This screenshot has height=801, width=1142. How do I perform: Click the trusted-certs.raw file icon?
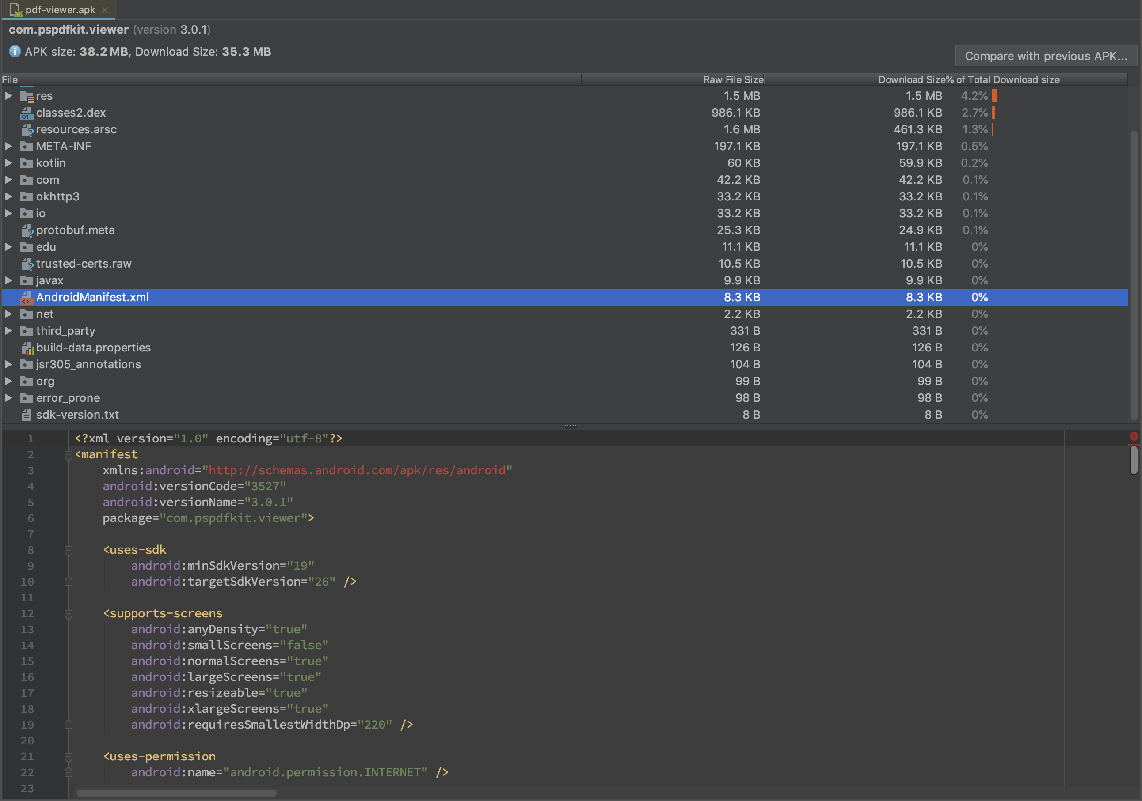tap(27, 264)
